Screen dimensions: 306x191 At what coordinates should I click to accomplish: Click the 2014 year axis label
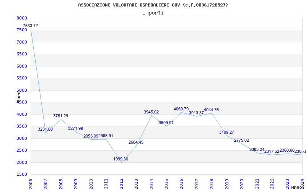tap(151, 184)
